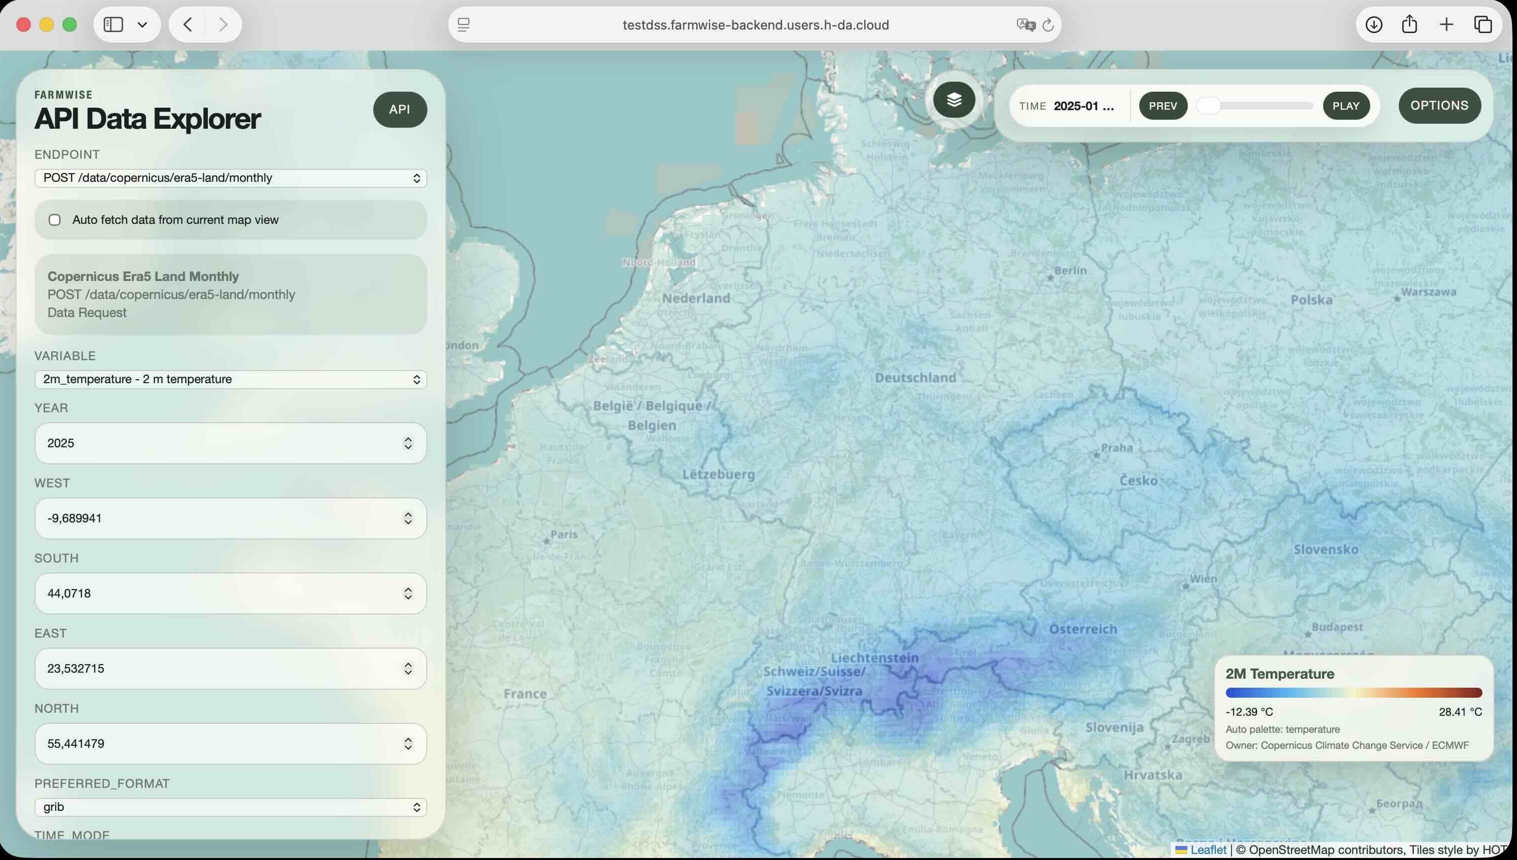Click the API Data Explorer heading
The height and width of the screenshot is (860, 1517).
click(147, 119)
